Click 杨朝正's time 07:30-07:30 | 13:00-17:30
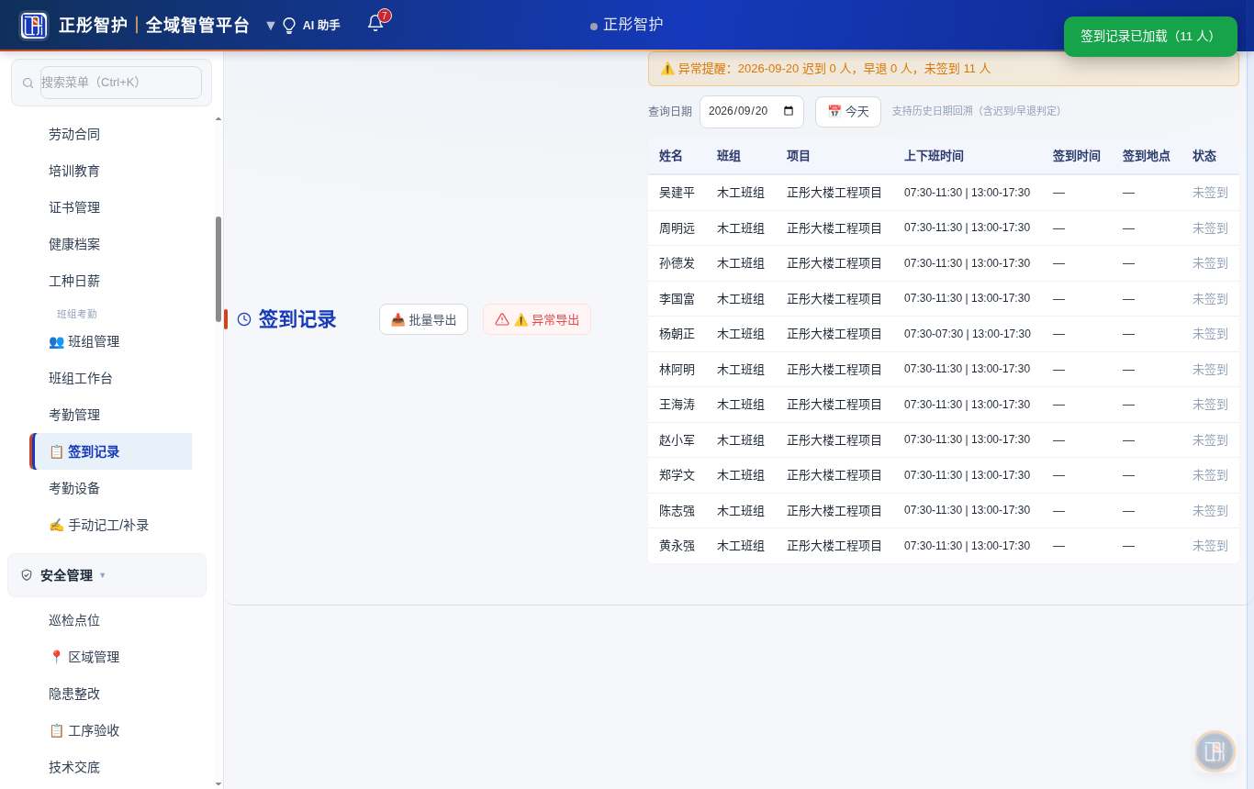1254x789 pixels. point(968,334)
